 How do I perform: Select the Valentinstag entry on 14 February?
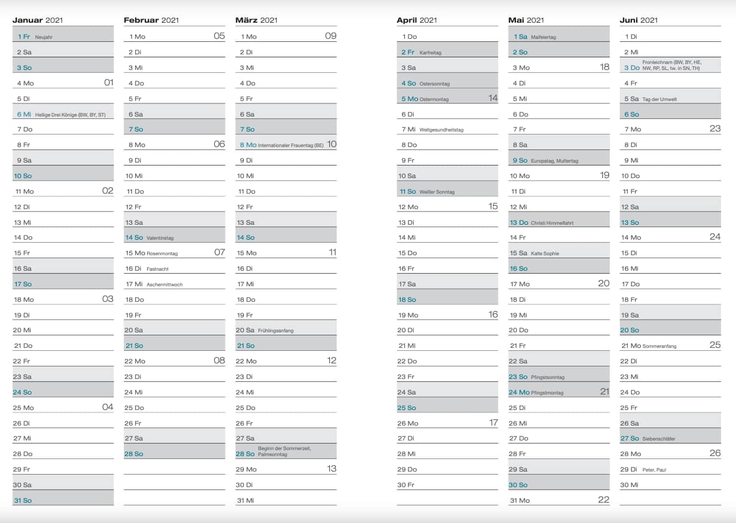(x=160, y=238)
